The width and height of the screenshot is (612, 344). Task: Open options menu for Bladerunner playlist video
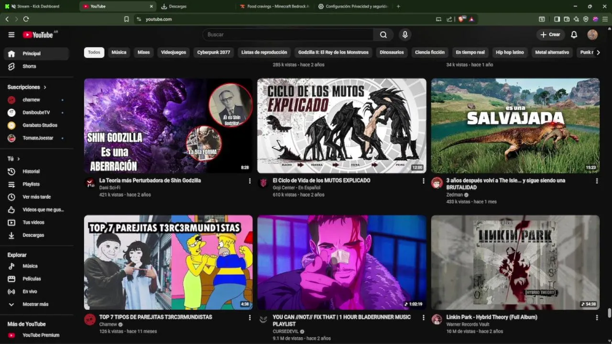click(423, 318)
